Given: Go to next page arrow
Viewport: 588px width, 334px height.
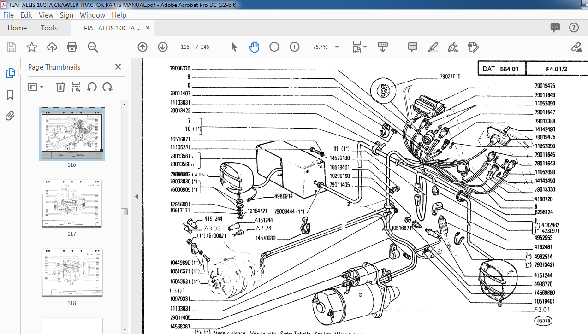Looking at the screenshot, I should pos(163,47).
